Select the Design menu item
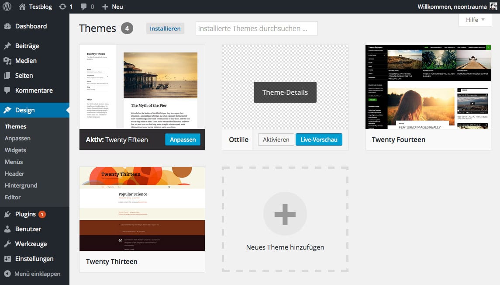500x285 pixels. pyautogui.click(x=34, y=110)
